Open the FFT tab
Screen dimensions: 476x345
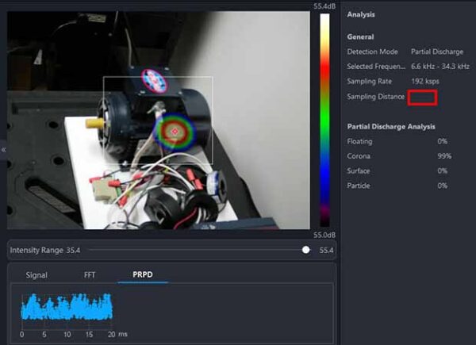[x=89, y=275]
